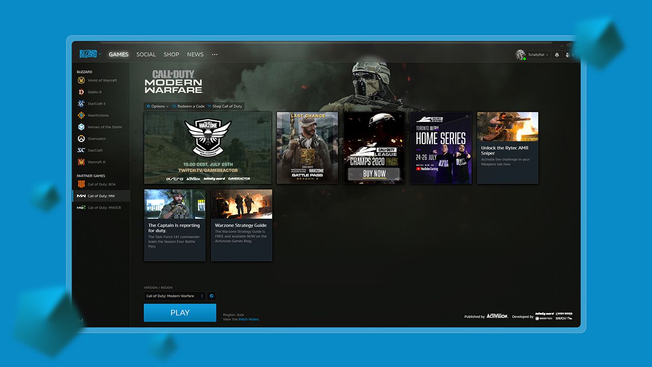This screenshot has height=367, width=652.
Task: Close the Toronto Ultra Home Series ad
Action: tap(467, 116)
